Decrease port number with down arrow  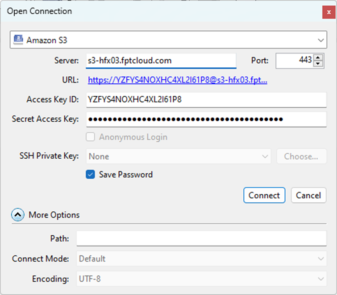(318, 64)
